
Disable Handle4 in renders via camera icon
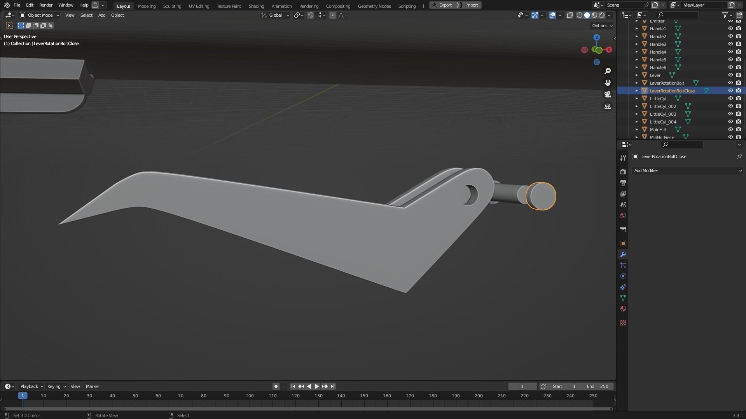[x=738, y=52]
